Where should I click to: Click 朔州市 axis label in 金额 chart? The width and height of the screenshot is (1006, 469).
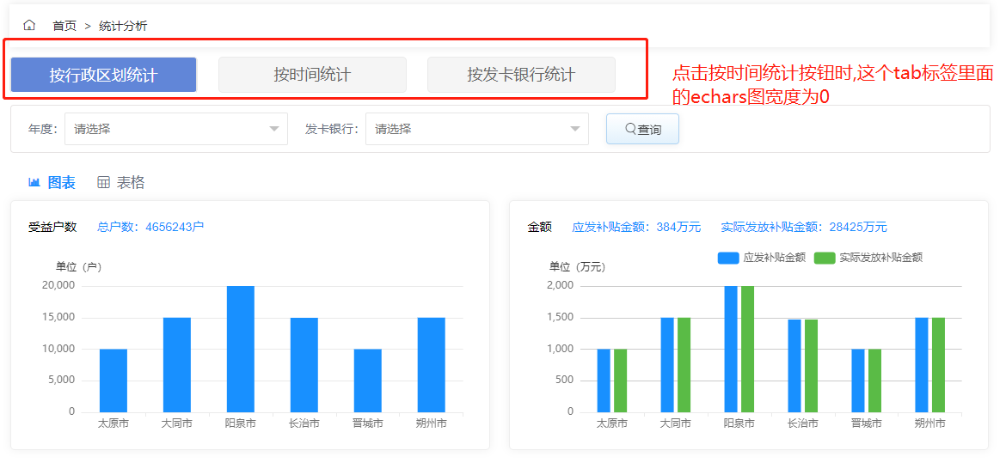[x=929, y=423]
